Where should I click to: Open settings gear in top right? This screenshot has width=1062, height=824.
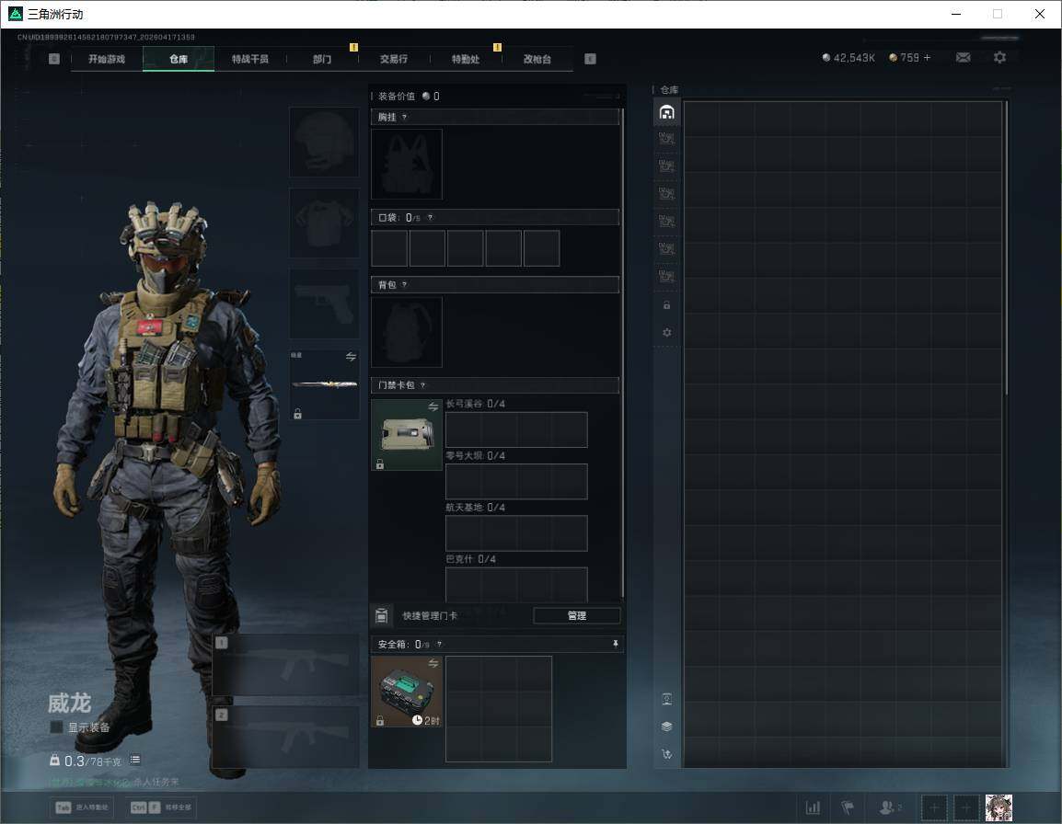[999, 58]
